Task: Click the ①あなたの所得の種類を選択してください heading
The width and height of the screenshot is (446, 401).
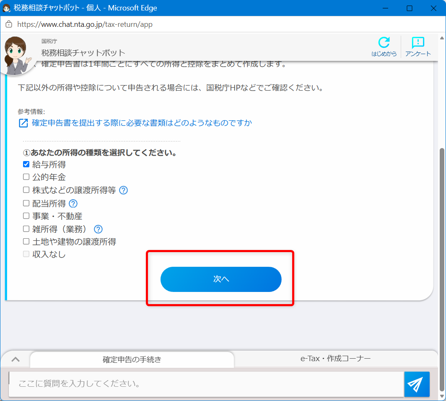Action: (x=100, y=153)
